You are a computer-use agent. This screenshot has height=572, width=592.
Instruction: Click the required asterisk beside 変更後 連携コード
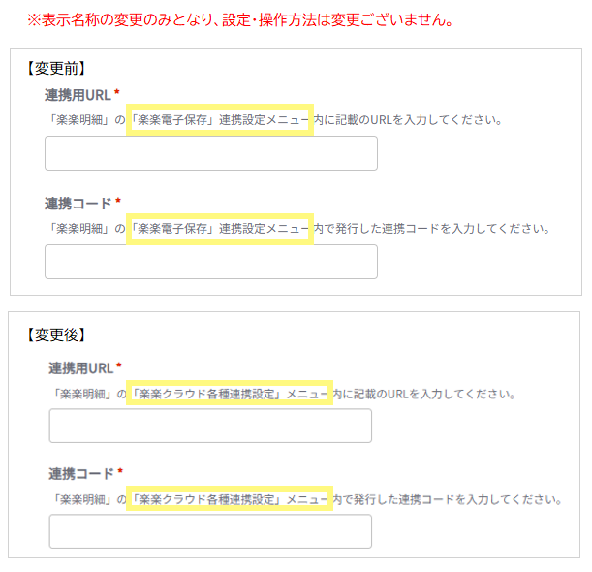point(120,472)
